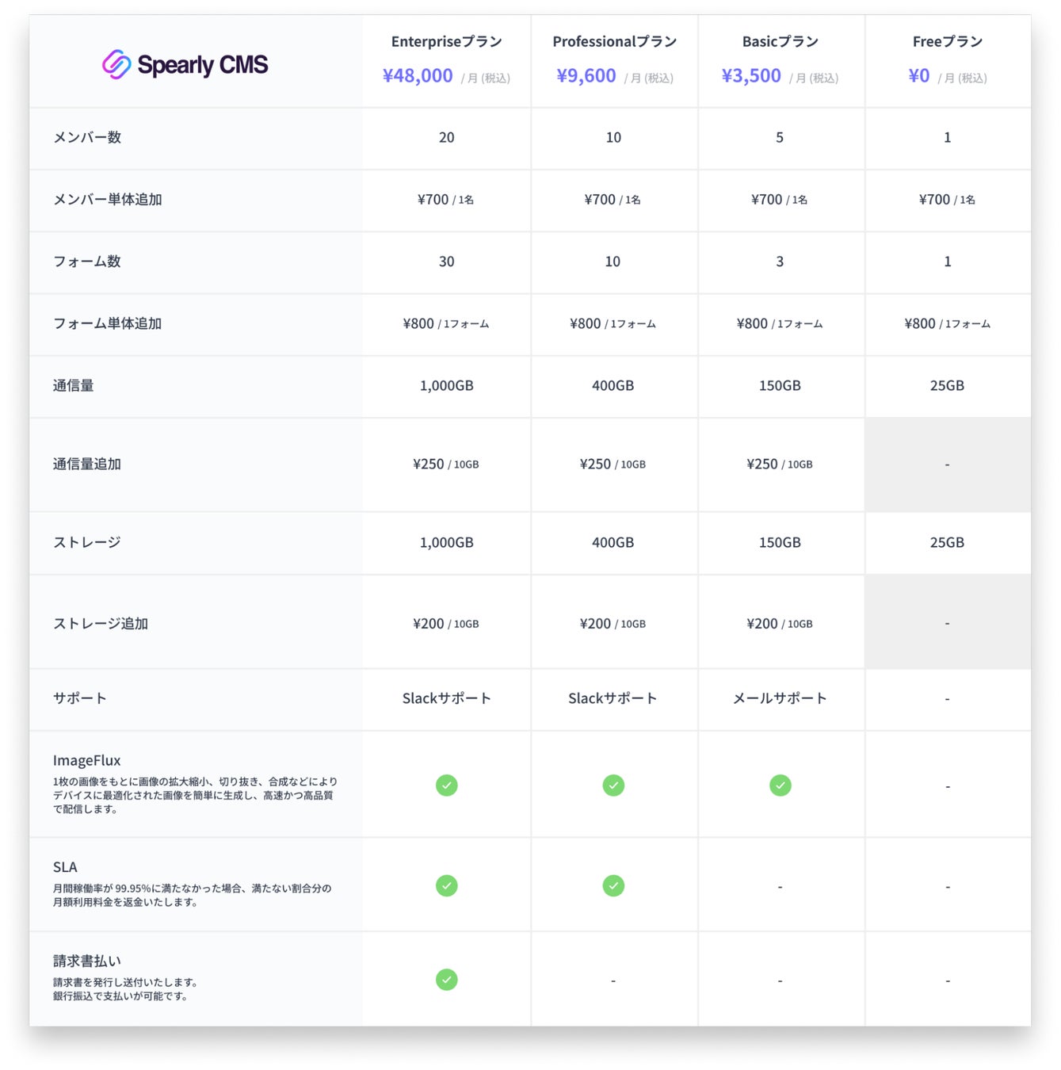Screen dimensions: 1061x1070
Task: Click the 通信量追加 row label
Action: tap(87, 464)
